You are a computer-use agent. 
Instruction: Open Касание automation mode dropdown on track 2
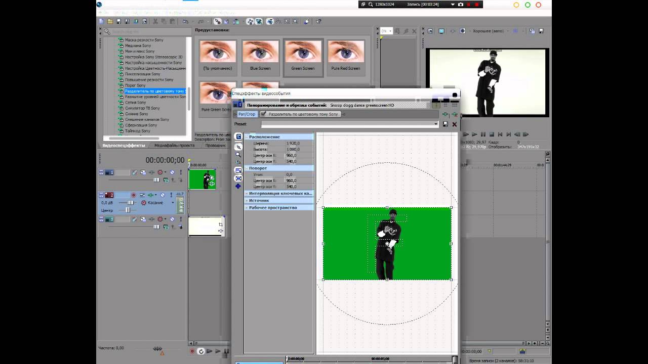point(173,203)
